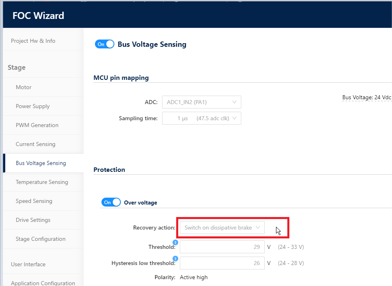This screenshot has height=286, width=392.
Task: Click the Threshold info badge icon
Action: tap(175, 242)
